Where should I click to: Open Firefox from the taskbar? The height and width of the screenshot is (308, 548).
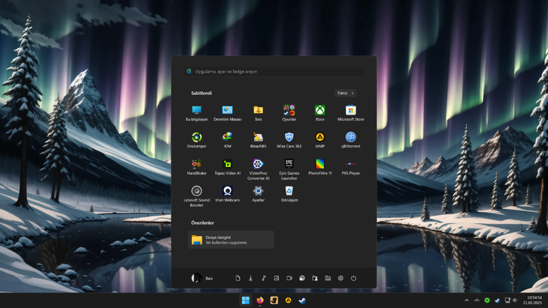(x=260, y=300)
